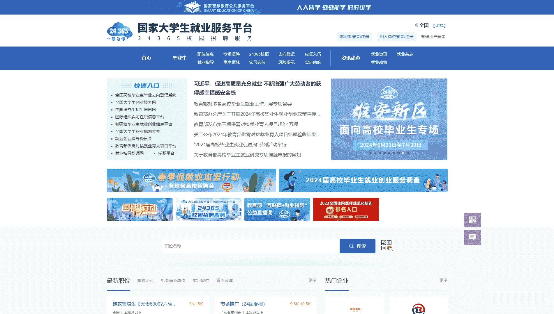Viewport: 554px width, 314px height.
Task: Click the 搜索 search button
Action: tap(357, 246)
